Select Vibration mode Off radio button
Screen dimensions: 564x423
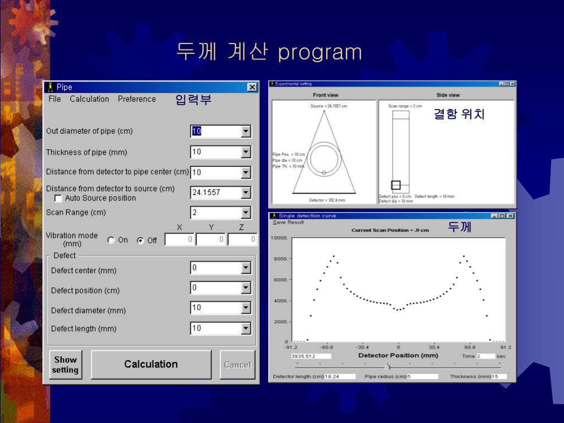140,240
